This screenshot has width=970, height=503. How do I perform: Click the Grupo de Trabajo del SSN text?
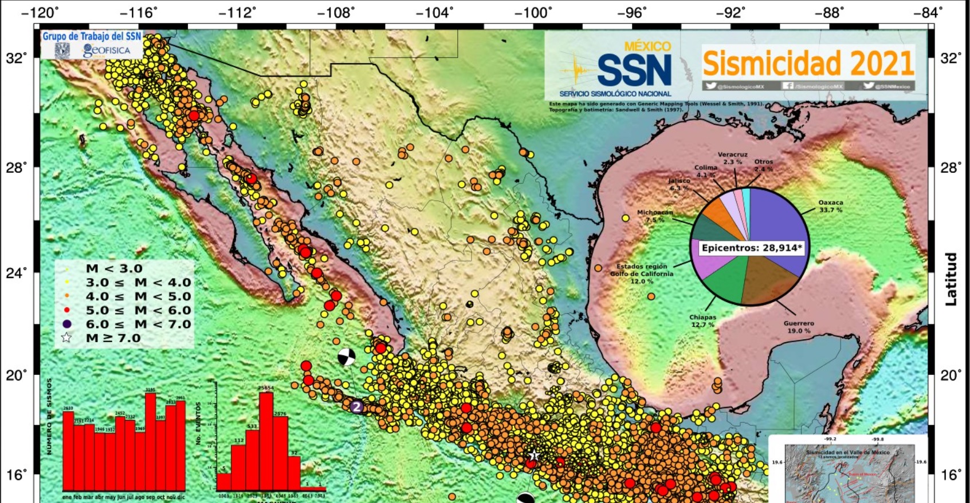click(92, 36)
